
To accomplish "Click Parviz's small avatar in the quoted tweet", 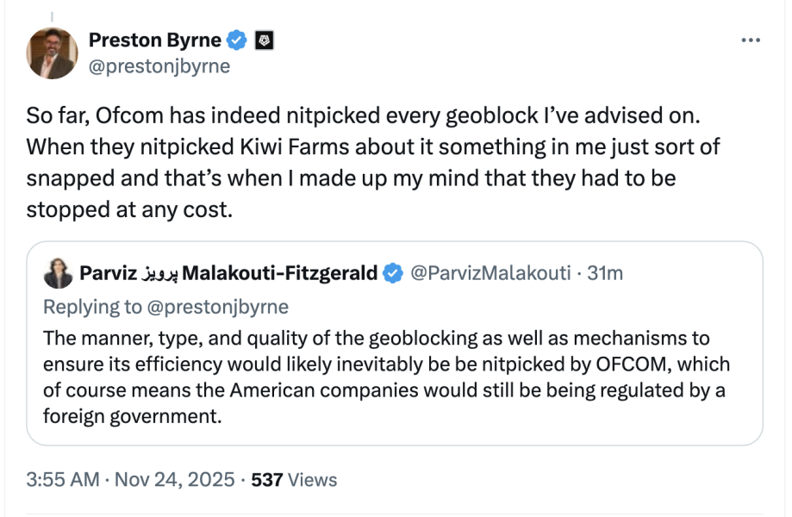I will pyautogui.click(x=59, y=273).
